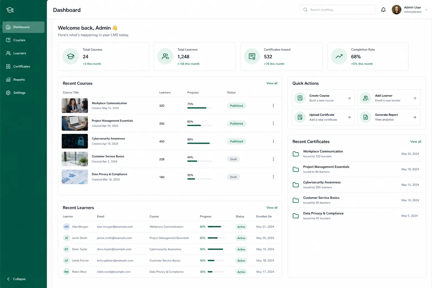Open Courses in sidebar
This screenshot has height=288, width=432.
(23, 40)
